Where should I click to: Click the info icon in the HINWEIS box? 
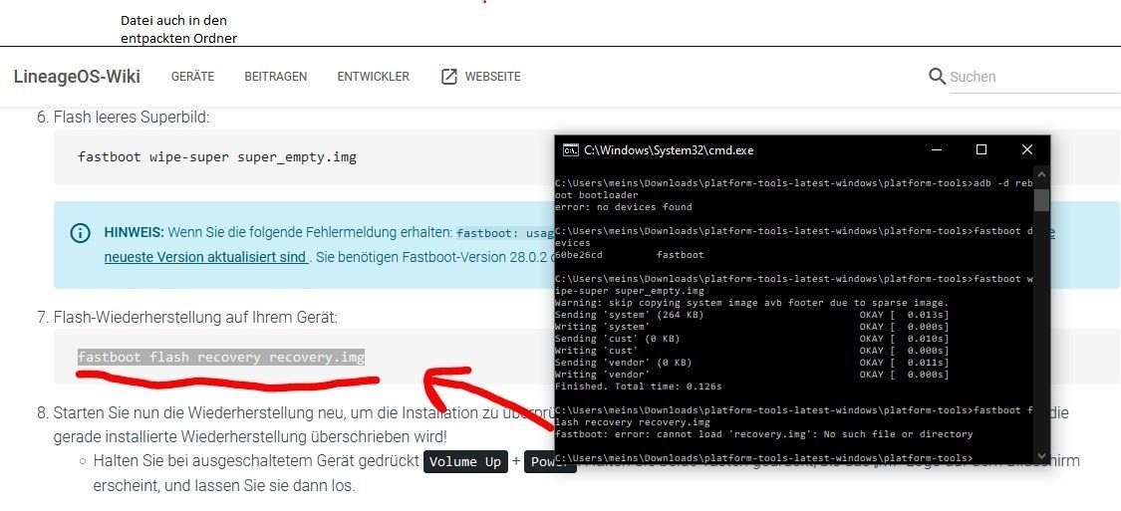click(80, 233)
